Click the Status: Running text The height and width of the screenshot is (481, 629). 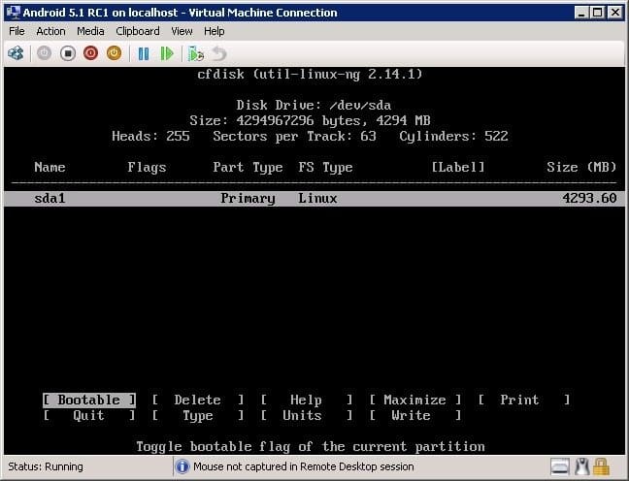(46, 466)
